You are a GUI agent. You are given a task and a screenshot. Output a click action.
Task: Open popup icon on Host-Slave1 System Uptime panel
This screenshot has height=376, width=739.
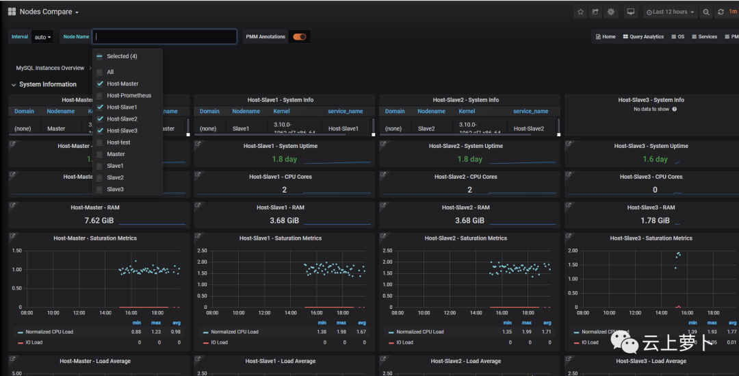(198, 144)
